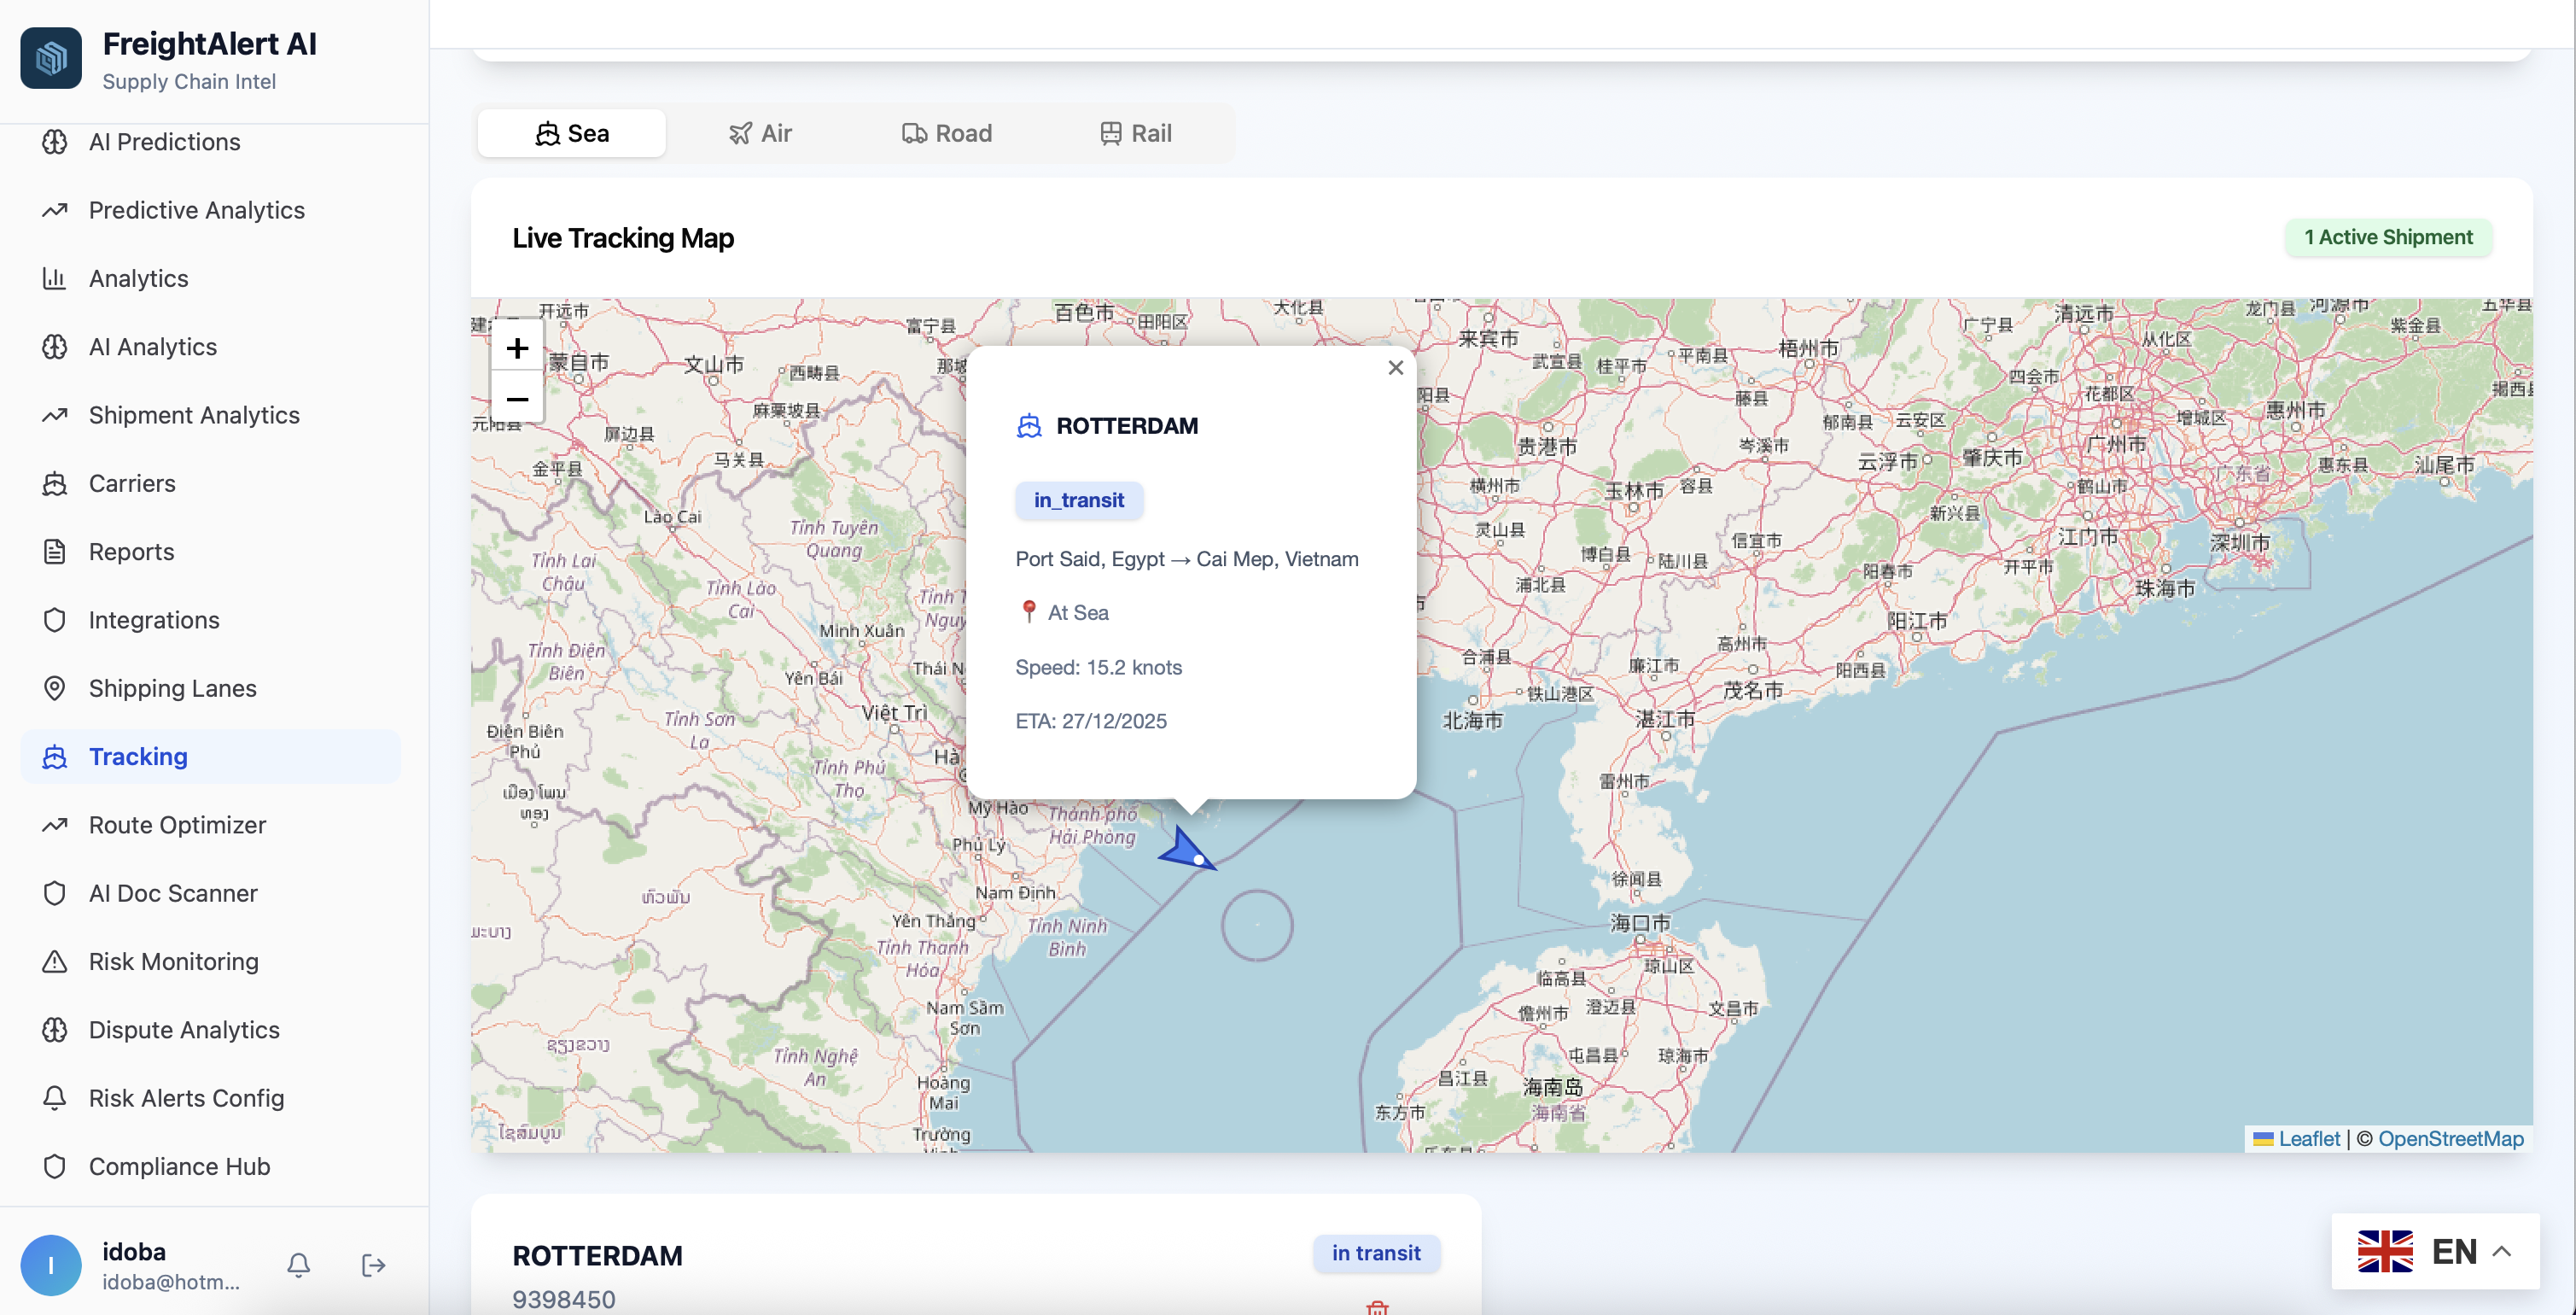Click in transit badge on ROTTERDAM card

tap(1376, 1253)
